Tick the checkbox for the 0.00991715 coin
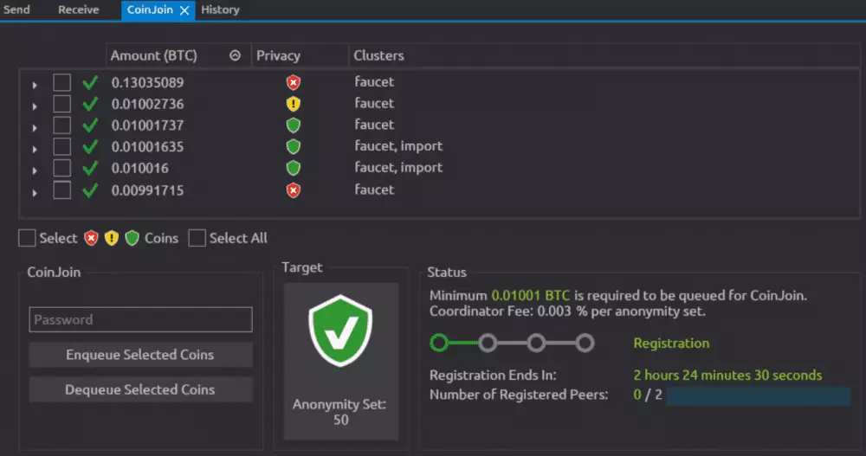 pyautogui.click(x=61, y=190)
